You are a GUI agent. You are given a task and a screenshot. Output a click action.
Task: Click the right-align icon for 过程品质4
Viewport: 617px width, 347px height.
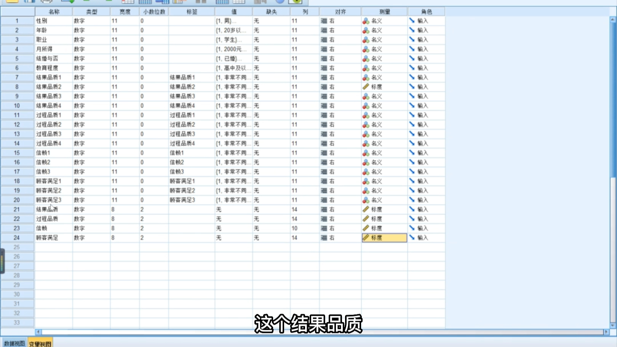[x=324, y=144]
